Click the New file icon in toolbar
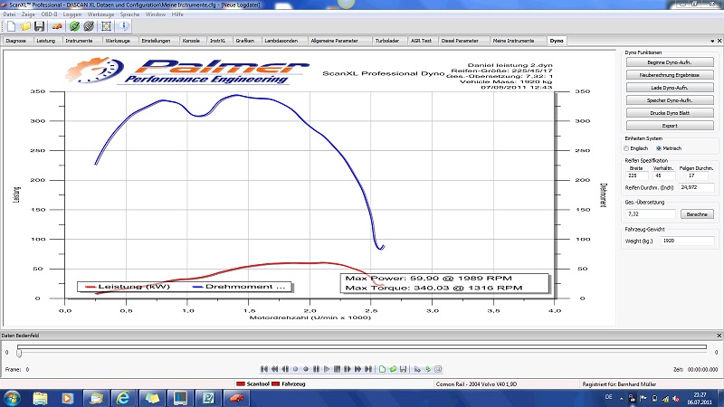 click(11, 27)
